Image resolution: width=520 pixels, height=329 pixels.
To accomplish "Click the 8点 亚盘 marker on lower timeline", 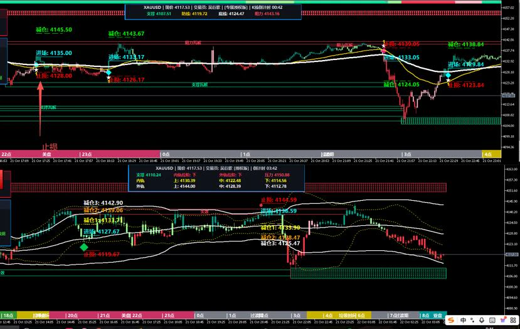I will (x=432, y=315).
